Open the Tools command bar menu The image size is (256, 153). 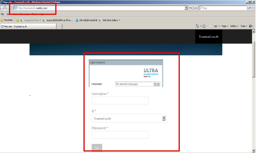pos(244,26)
